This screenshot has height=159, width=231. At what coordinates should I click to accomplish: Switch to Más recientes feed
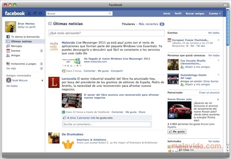coord(148,24)
